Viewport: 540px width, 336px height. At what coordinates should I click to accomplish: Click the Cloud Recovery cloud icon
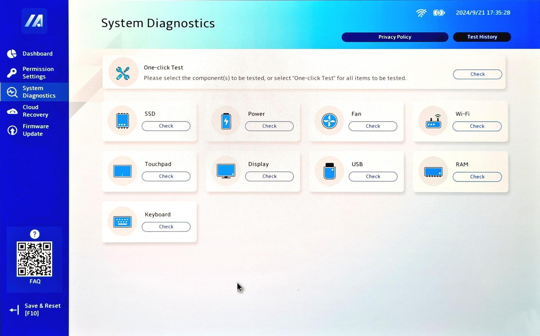click(x=12, y=111)
